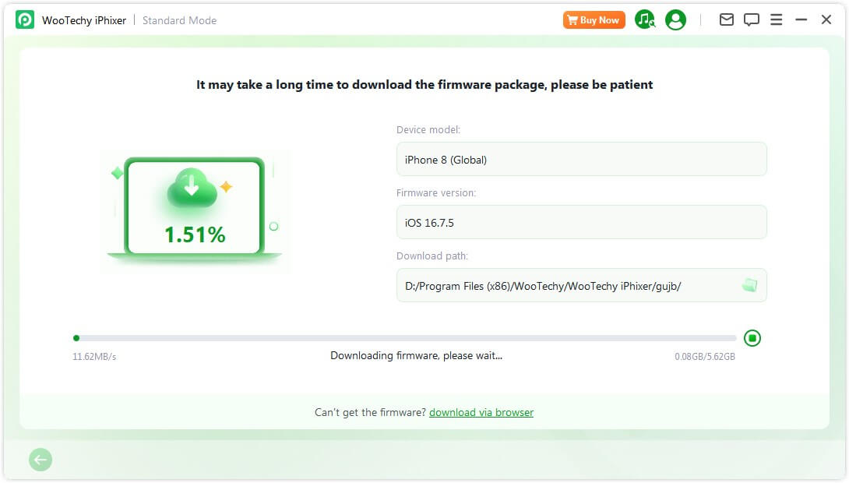
Task: Click the 1.51% download percentage
Action: click(195, 234)
